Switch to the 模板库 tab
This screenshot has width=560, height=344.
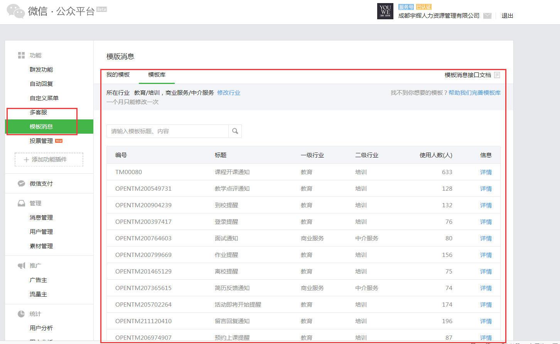point(157,75)
